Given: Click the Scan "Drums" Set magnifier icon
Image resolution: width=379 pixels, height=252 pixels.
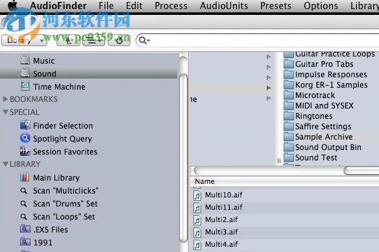Looking at the screenshot, I should (x=23, y=204).
